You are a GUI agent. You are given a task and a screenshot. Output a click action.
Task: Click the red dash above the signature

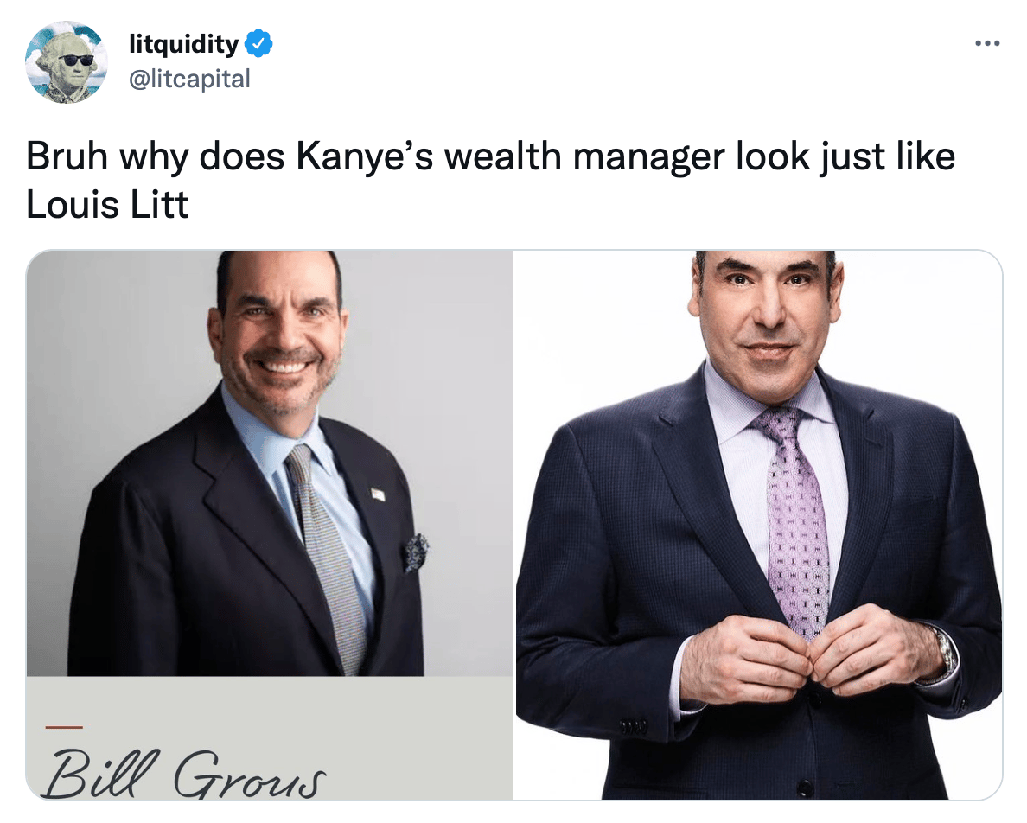(x=64, y=727)
